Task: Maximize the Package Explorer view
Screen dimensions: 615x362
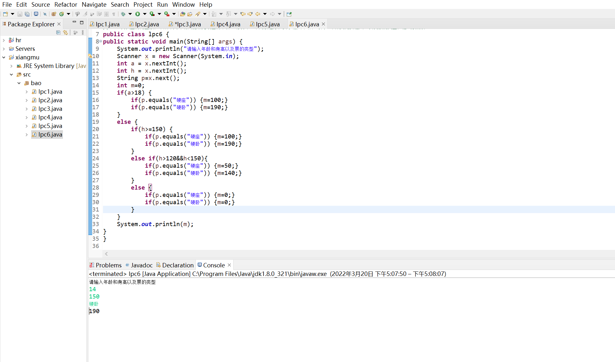Action: click(82, 22)
